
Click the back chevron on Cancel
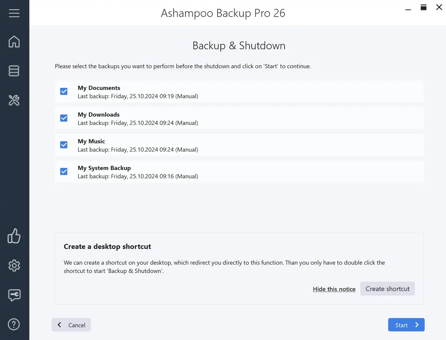pyautogui.click(x=59, y=325)
